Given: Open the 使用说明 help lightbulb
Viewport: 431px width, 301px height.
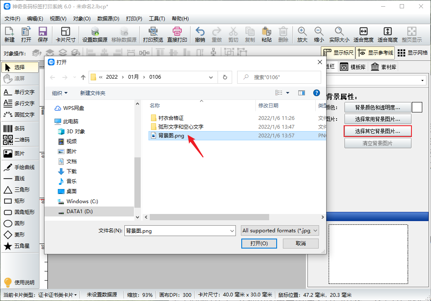Looking at the screenshot, I should click(20, 282).
